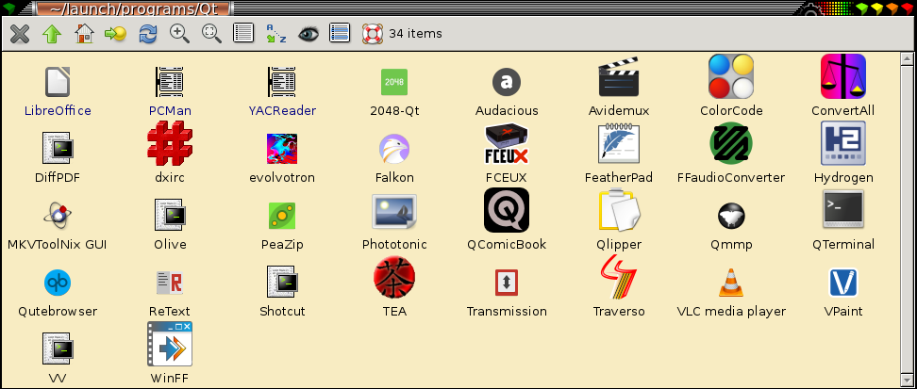Image resolution: width=917 pixels, height=389 pixels.
Task: Open the Audacious music player
Action: pos(507,82)
